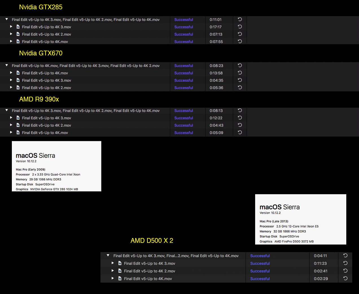Click the movie file icon in the 0:07:55 row
Viewport: 359px width, 294px height.
point(18,41)
